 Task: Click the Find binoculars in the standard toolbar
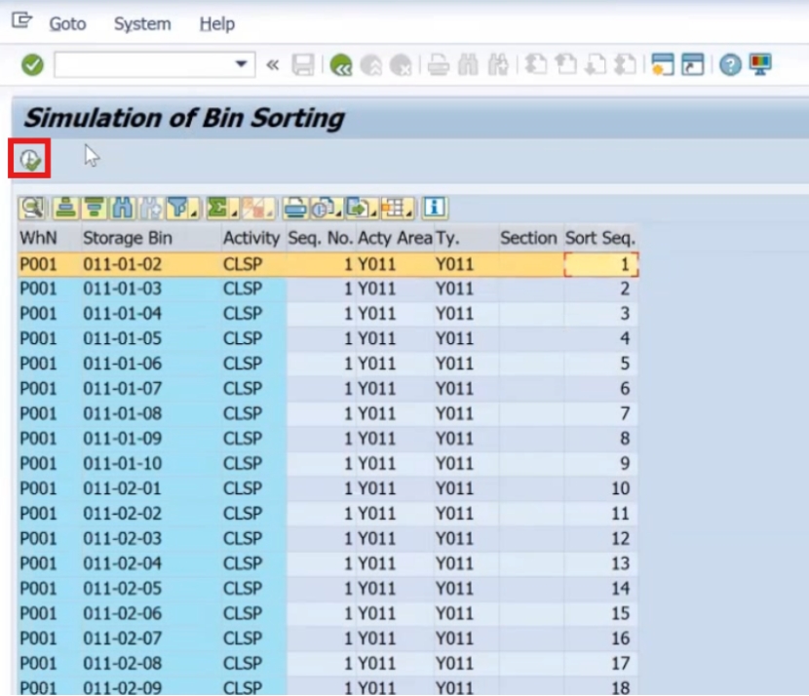click(468, 65)
